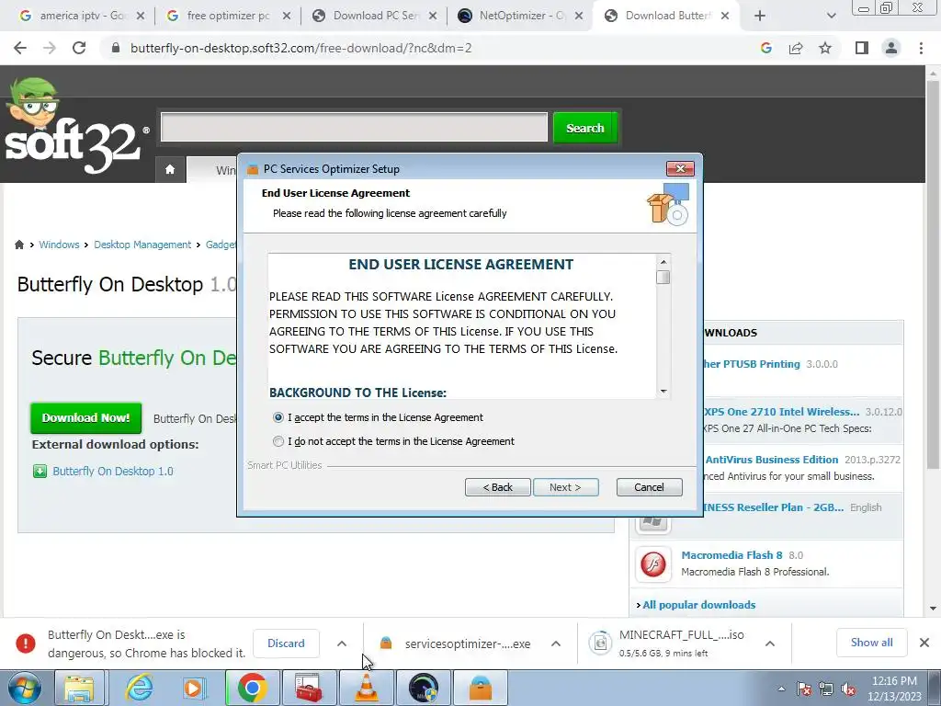Bookmark this page with star icon

pos(825,48)
